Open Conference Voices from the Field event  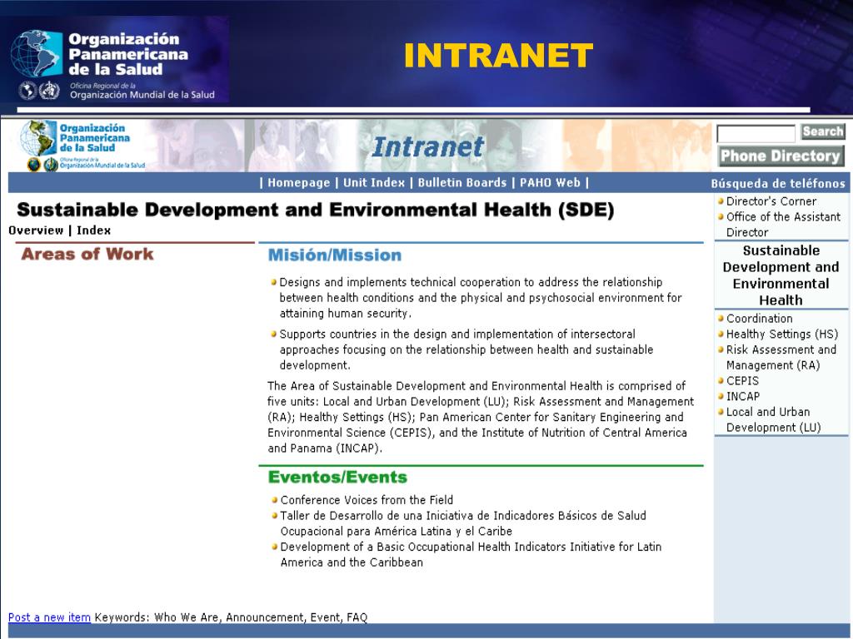click(x=367, y=500)
